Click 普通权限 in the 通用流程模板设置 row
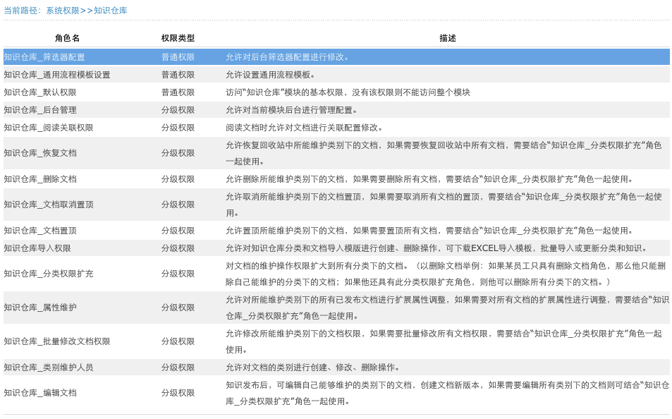The width and height of the screenshot is (672, 419). (x=178, y=75)
